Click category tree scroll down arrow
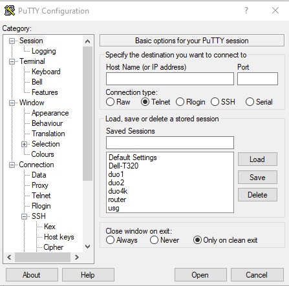 click(x=87, y=247)
